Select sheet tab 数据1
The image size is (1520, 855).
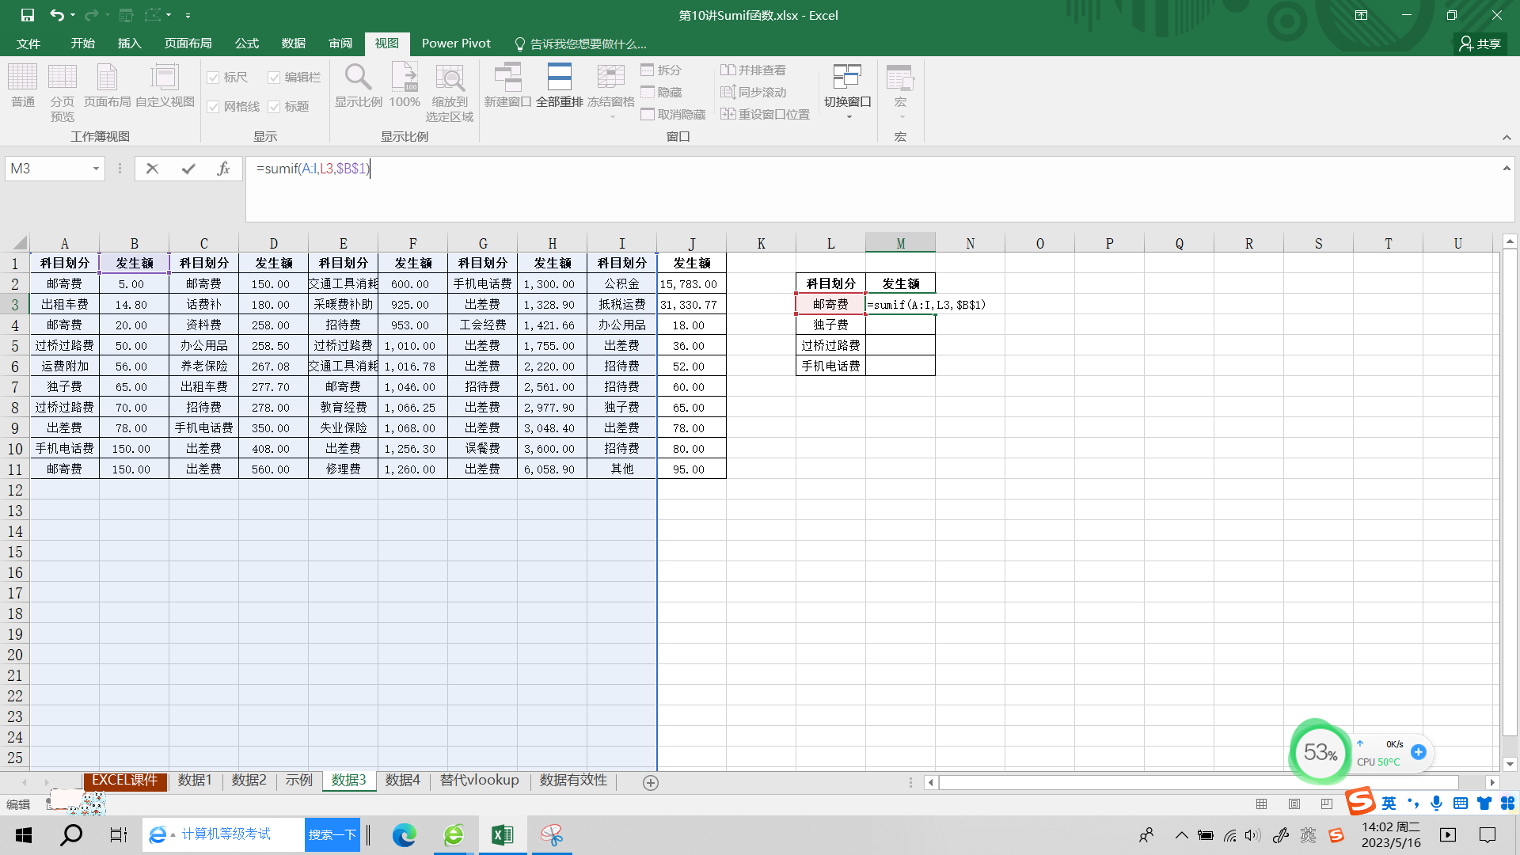pos(195,781)
